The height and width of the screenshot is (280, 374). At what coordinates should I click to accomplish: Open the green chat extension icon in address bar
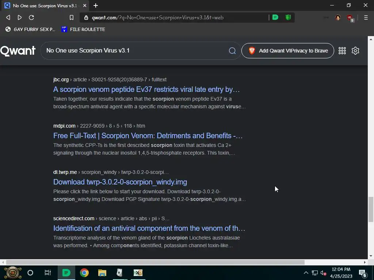[275, 17]
